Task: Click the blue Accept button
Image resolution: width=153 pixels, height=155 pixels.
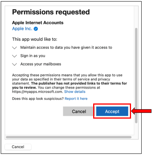Action: tap(112, 111)
